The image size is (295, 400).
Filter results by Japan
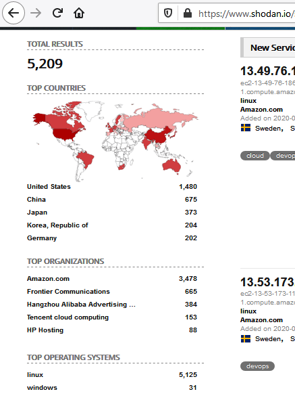pyautogui.click(x=37, y=213)
